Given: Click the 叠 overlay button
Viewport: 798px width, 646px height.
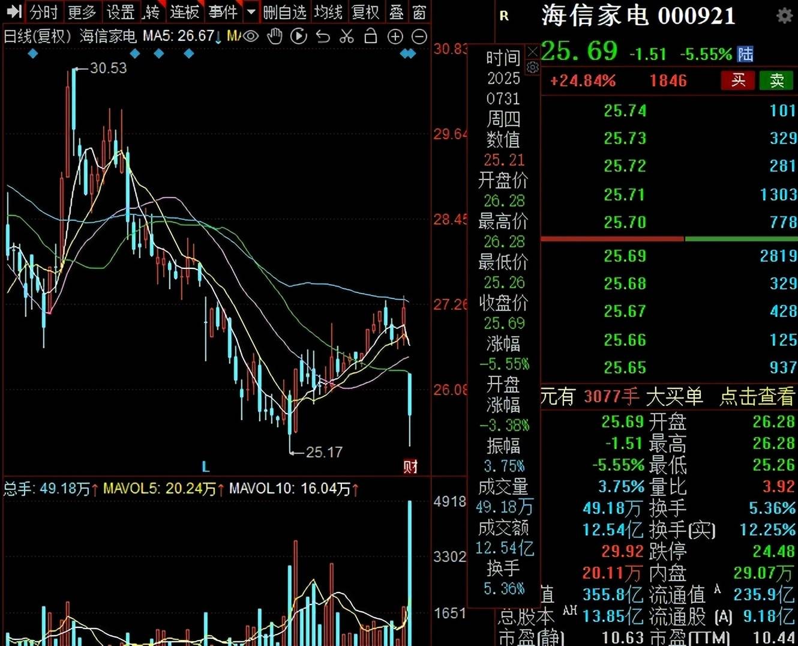Looking at the screenshot, I should pos(397,12).
